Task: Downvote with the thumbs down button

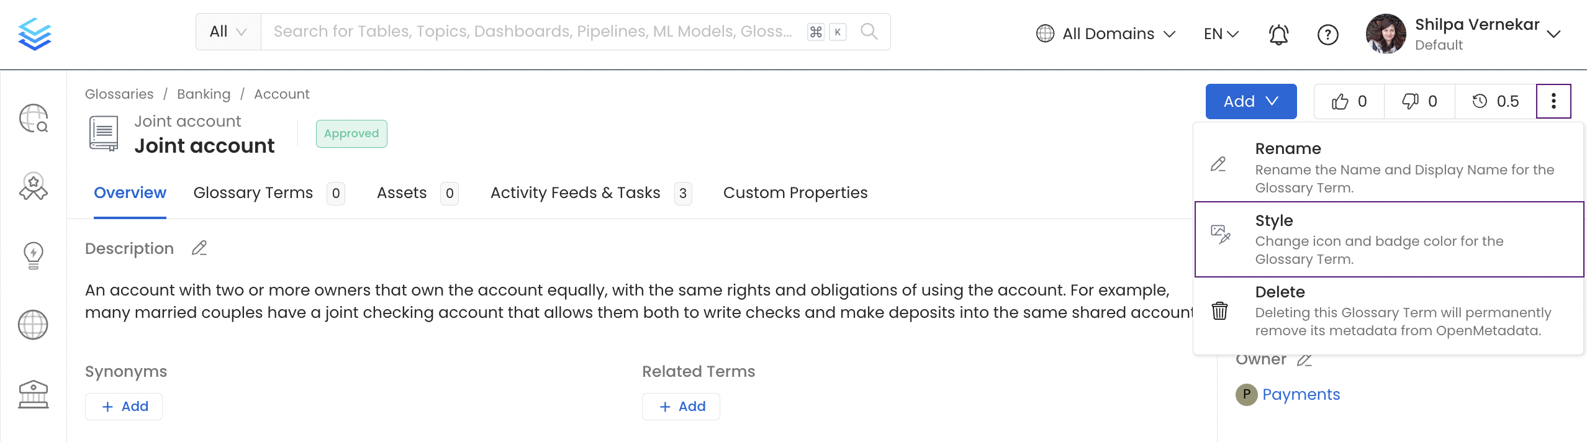Action: click(x=1419, y=101)
